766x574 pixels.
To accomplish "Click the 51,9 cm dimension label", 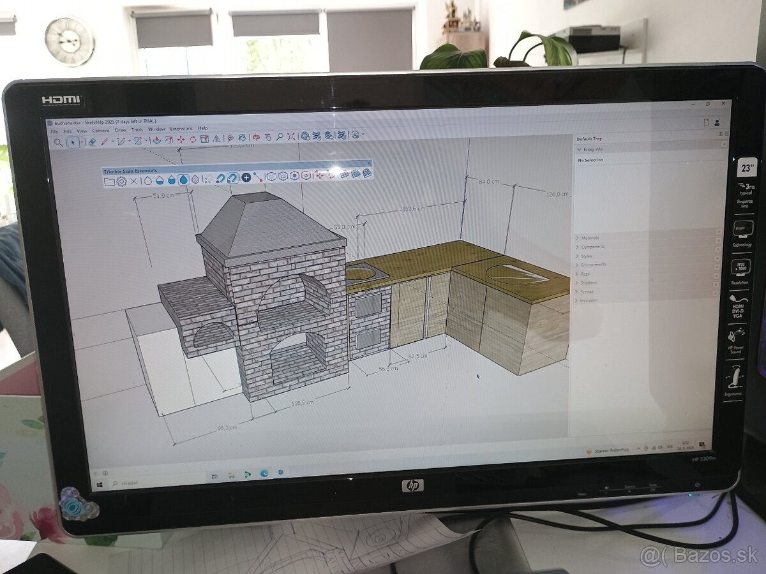I will tap(164, 195).
